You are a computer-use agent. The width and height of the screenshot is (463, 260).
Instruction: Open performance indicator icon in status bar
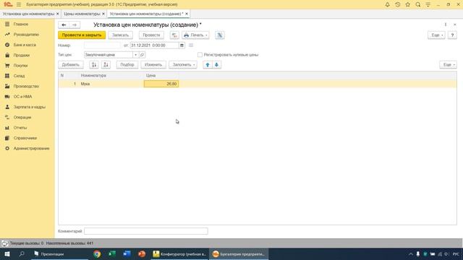tap(5, 243)
